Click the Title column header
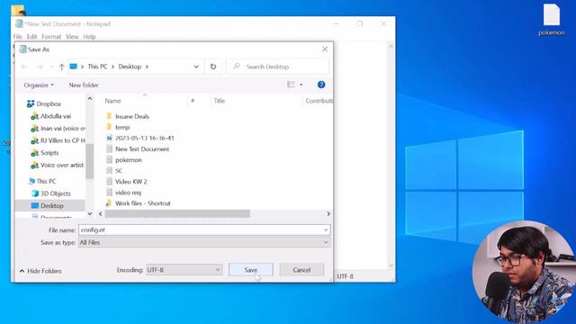 tap(220, 101)
